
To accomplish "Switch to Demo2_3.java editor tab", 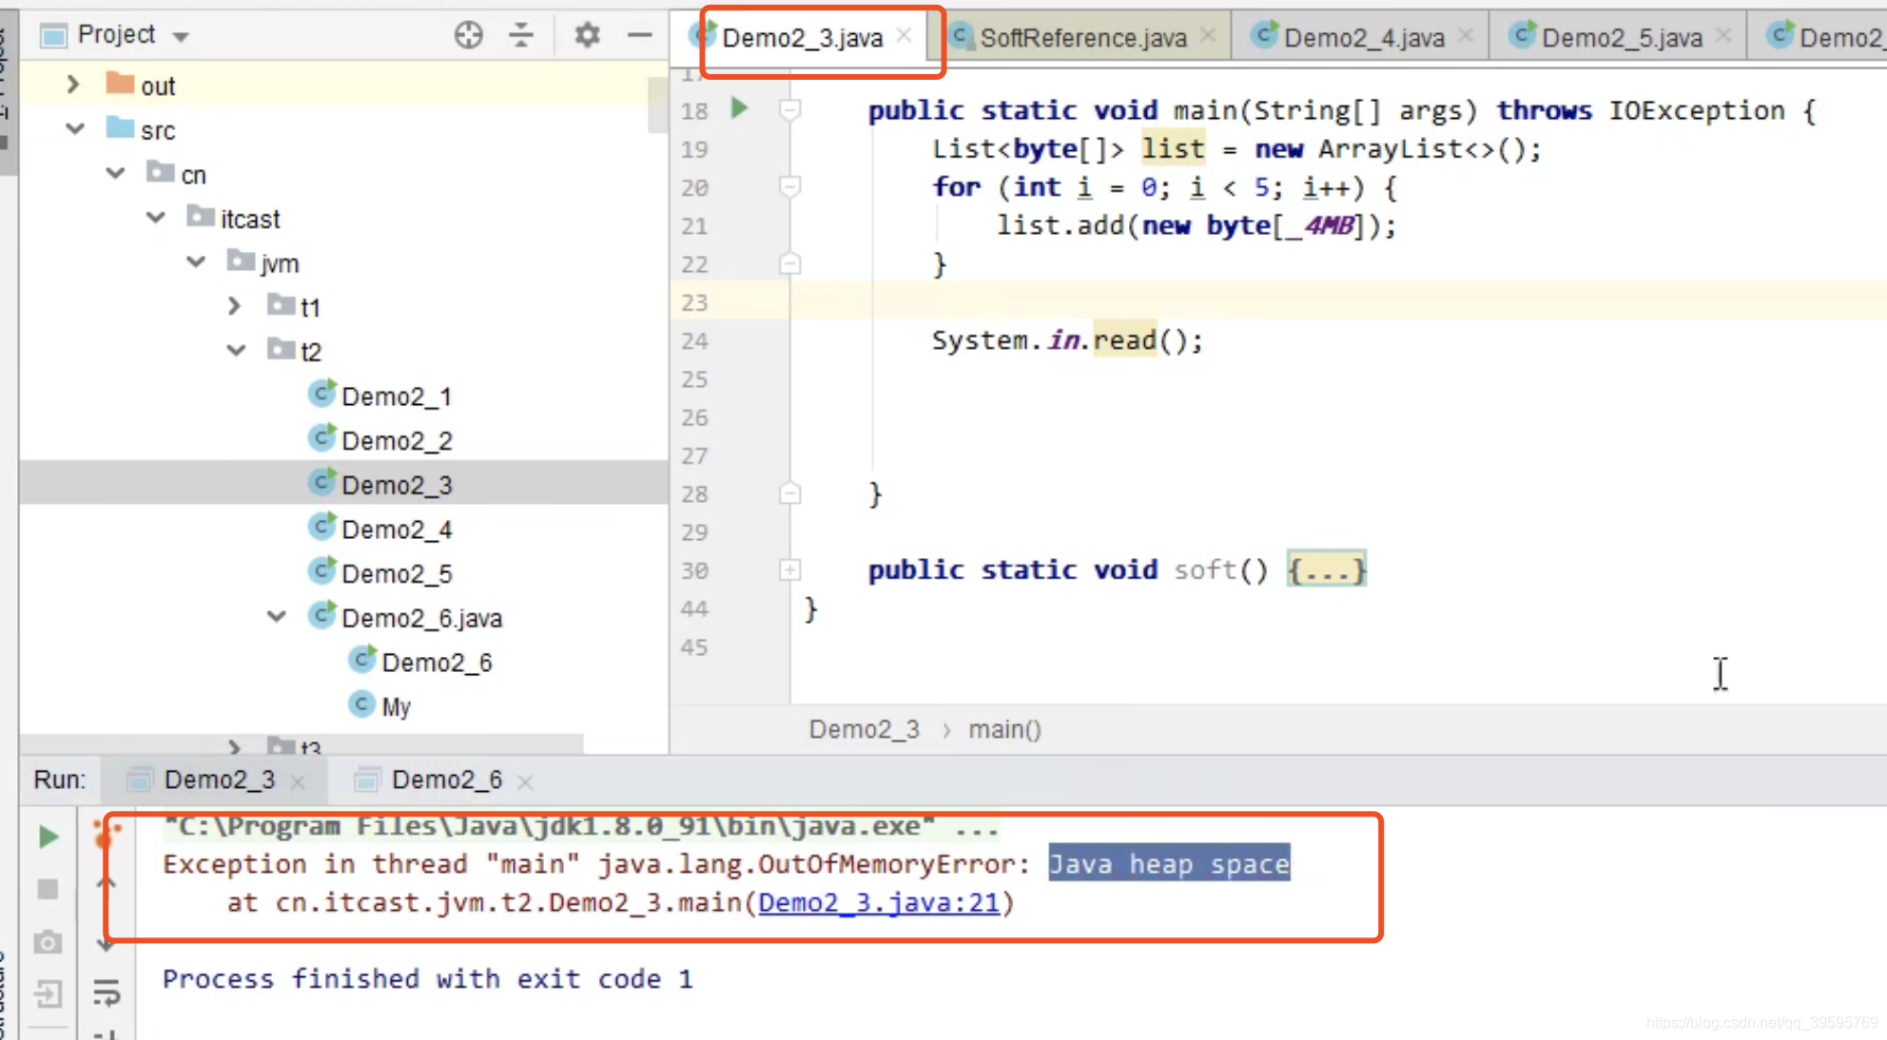I will [802, 38].
